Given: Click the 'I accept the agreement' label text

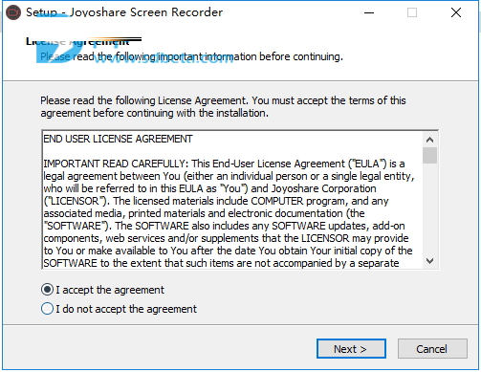Looking at the screenshot, I should click(110, 290).
